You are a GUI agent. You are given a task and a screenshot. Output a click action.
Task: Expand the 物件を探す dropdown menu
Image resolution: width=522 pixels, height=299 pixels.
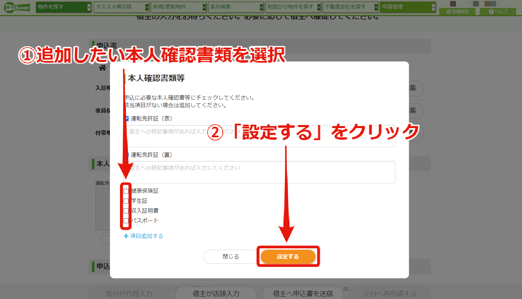pos(64,7)
